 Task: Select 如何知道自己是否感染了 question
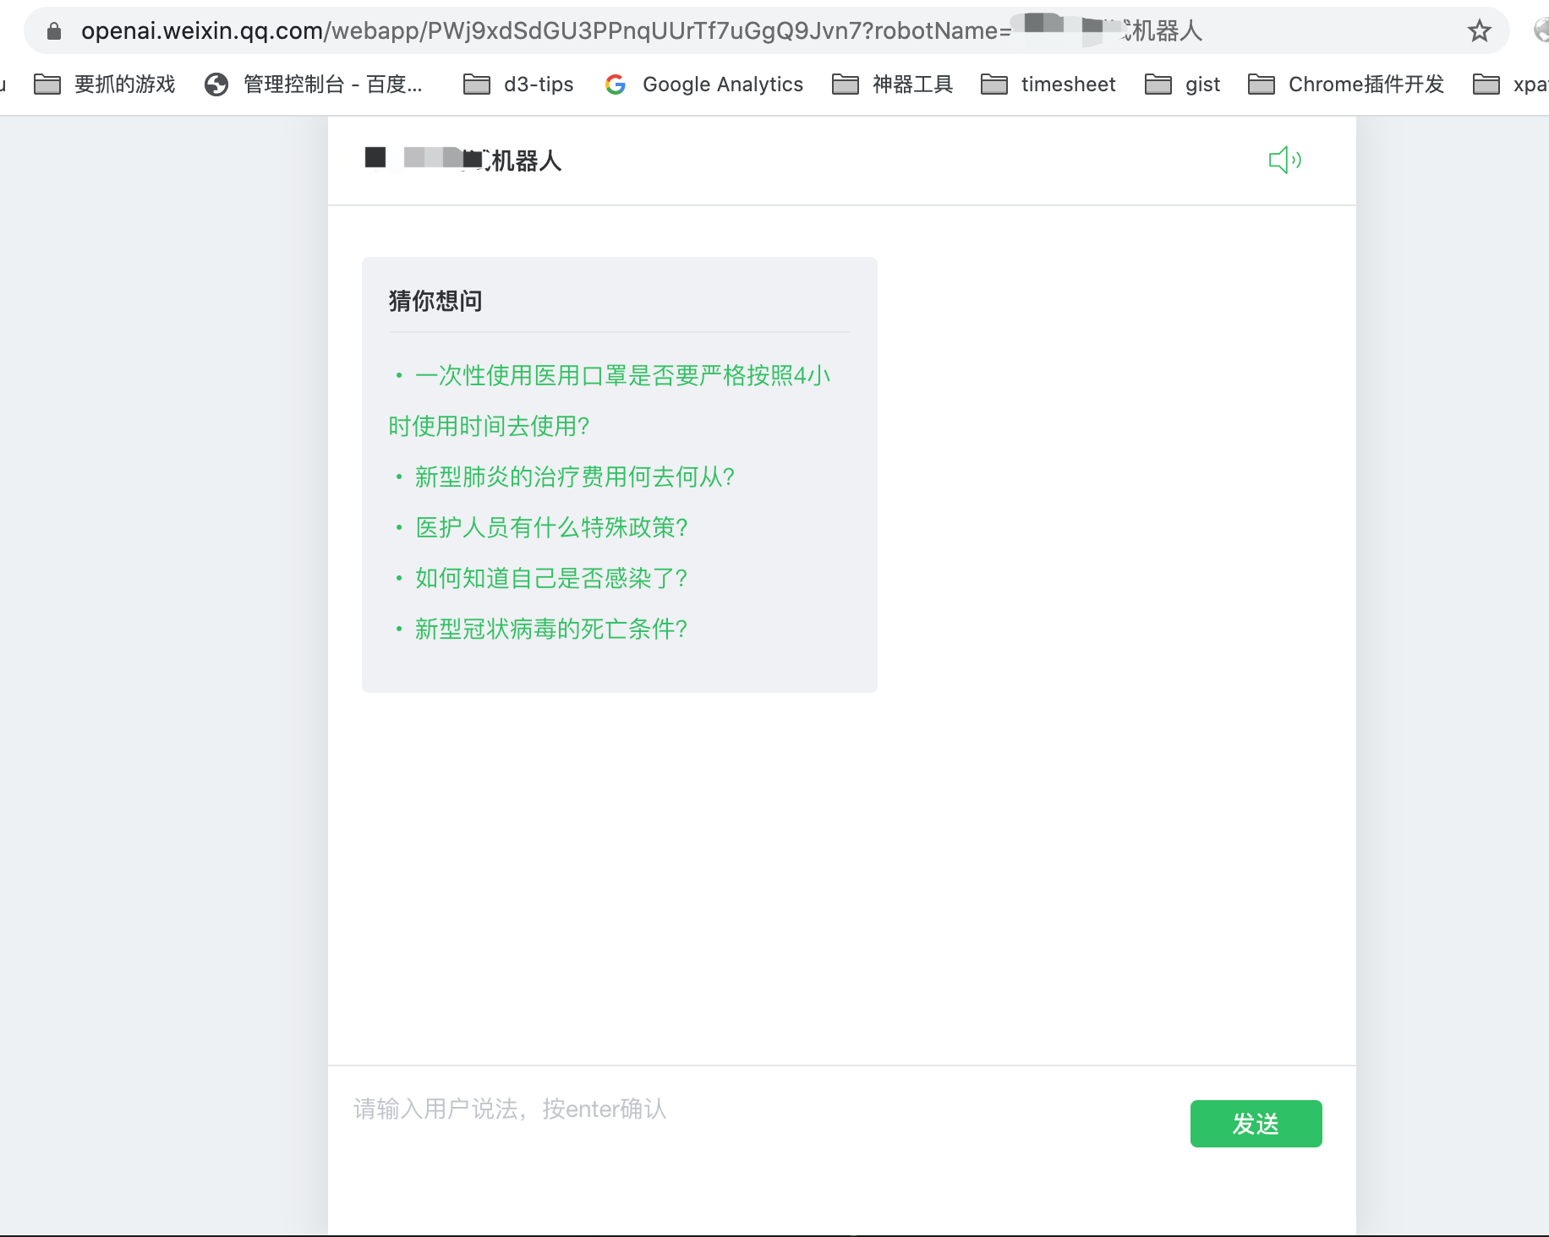[550, 579]
